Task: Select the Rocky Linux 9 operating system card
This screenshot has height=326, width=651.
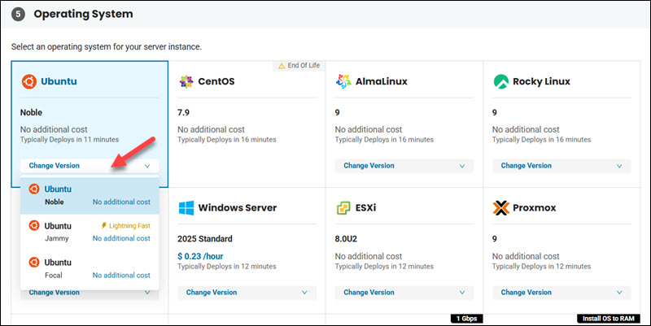Action: pos(561,124)
